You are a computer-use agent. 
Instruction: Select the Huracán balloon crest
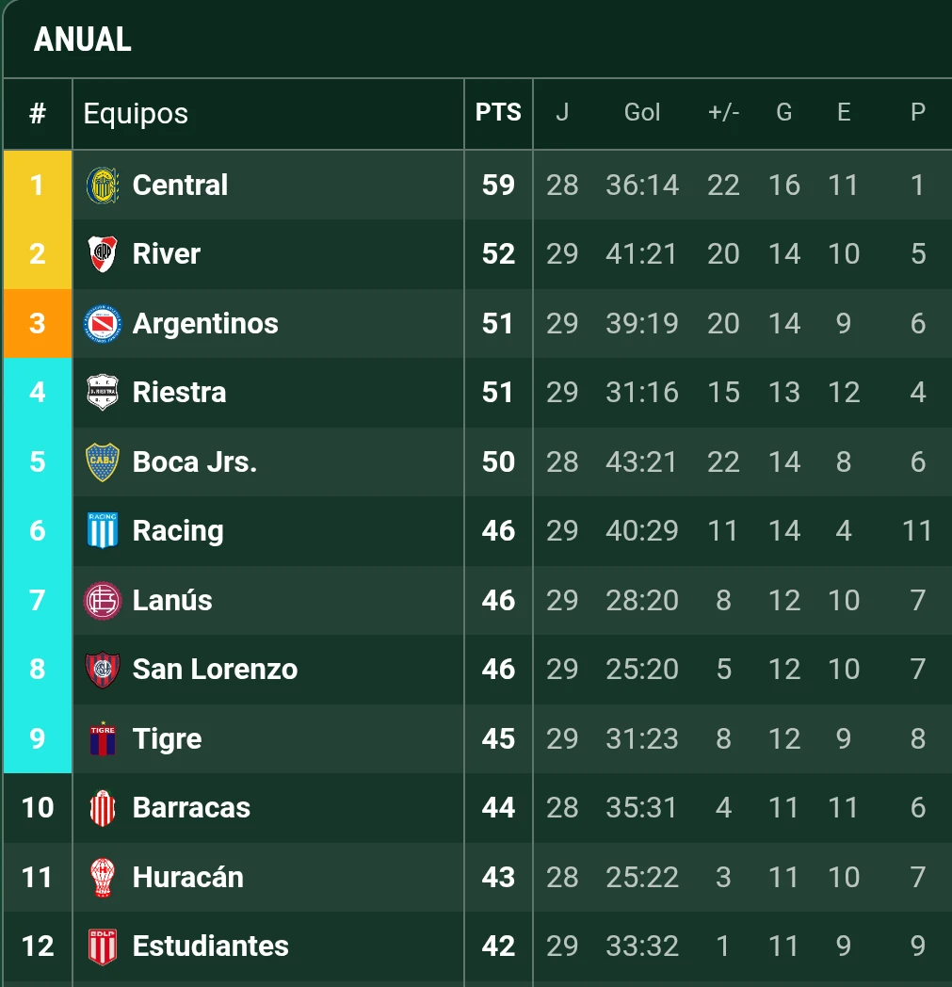pyautogui.click(x=103, y=878)
